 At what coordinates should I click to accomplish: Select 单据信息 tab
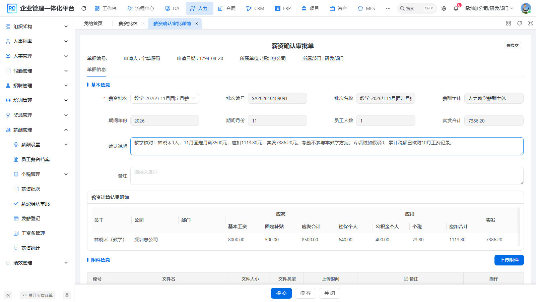point(96,69)
